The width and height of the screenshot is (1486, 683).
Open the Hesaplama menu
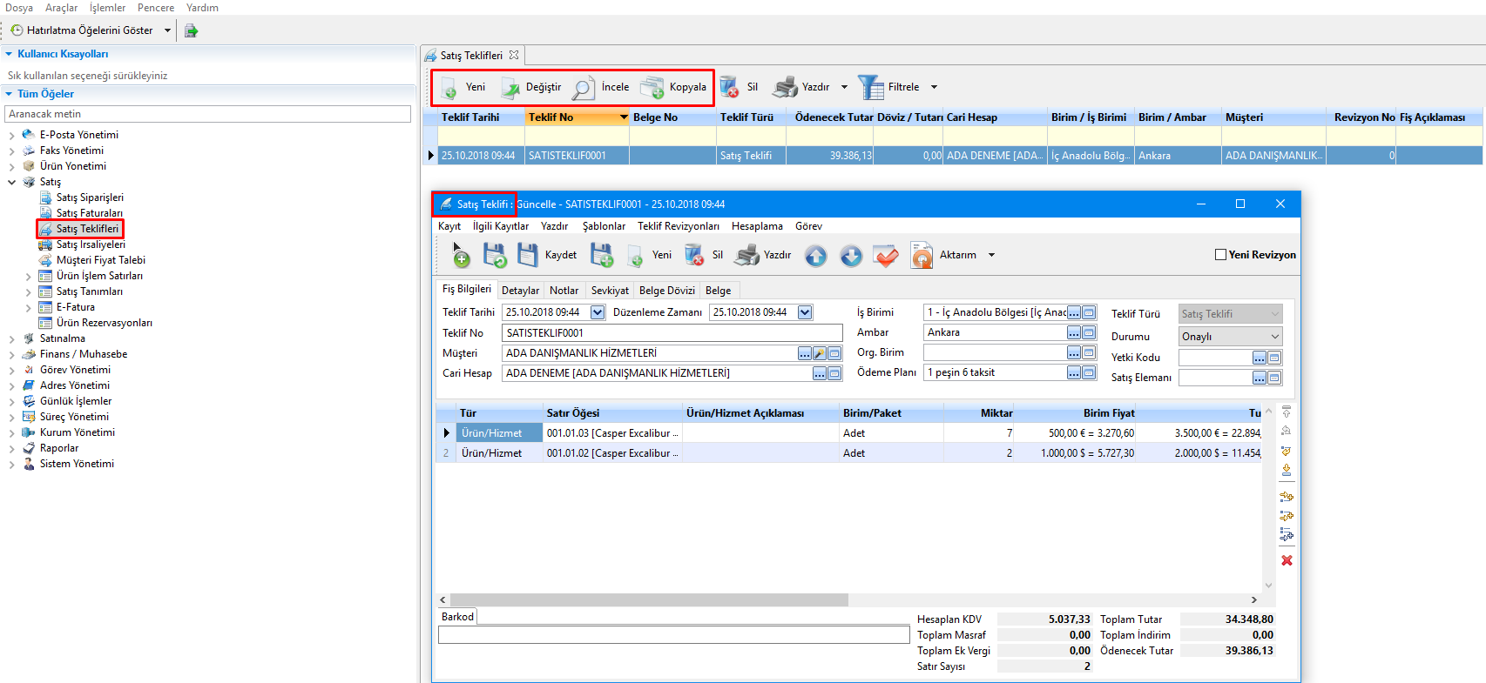coord(756,226)
